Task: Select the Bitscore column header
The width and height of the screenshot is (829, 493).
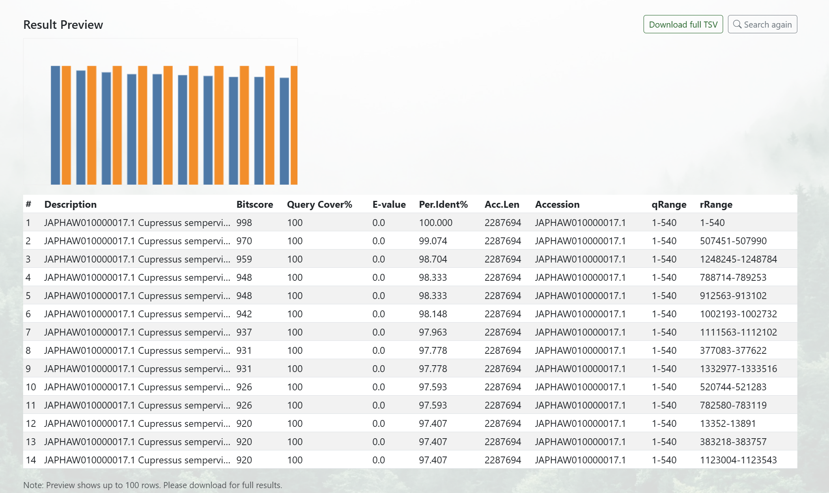Action: click(255, 205)
